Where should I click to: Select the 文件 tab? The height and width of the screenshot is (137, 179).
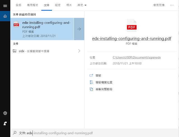[47, 5]
